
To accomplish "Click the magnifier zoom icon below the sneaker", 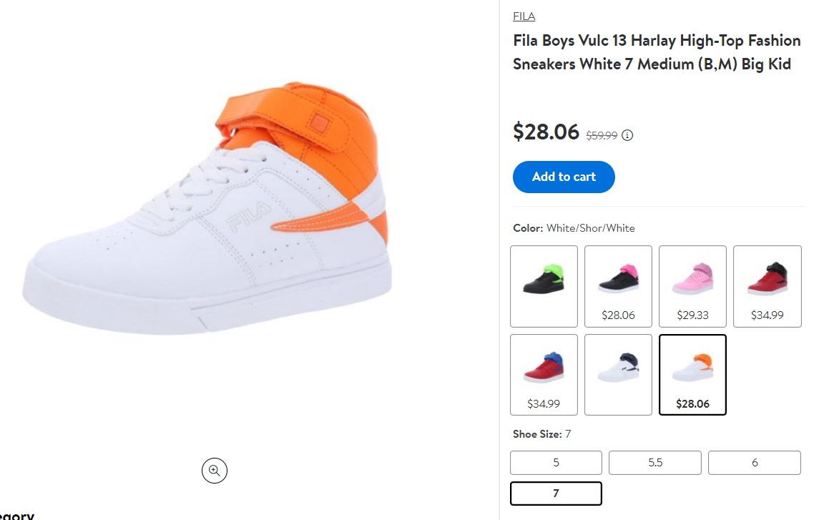I will point(214,470).
